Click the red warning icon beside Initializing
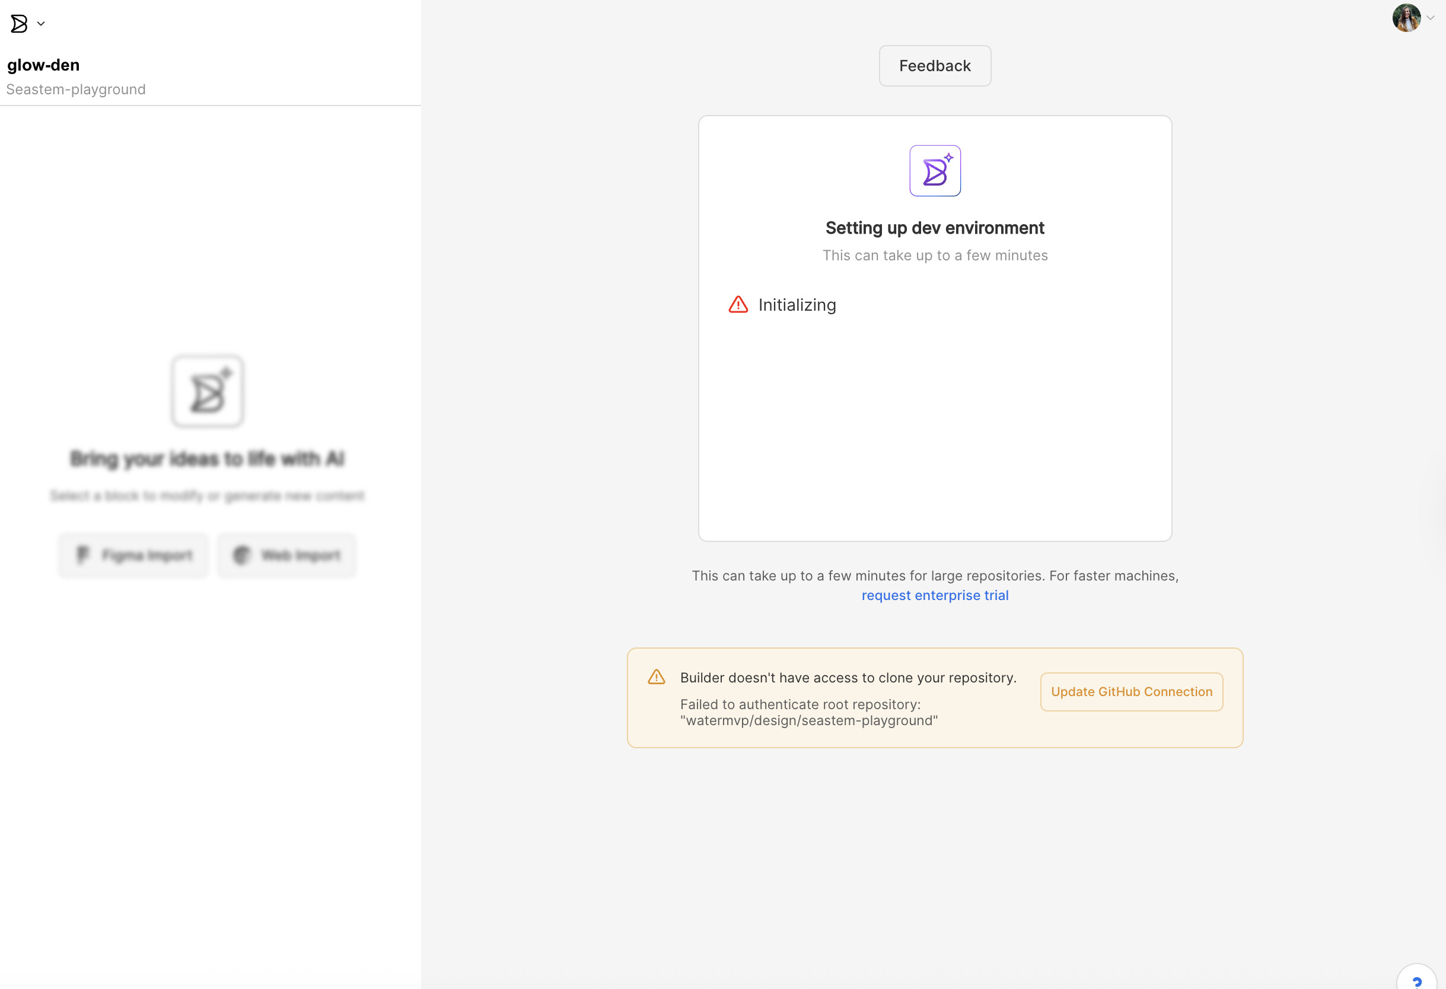 (738, 305)
